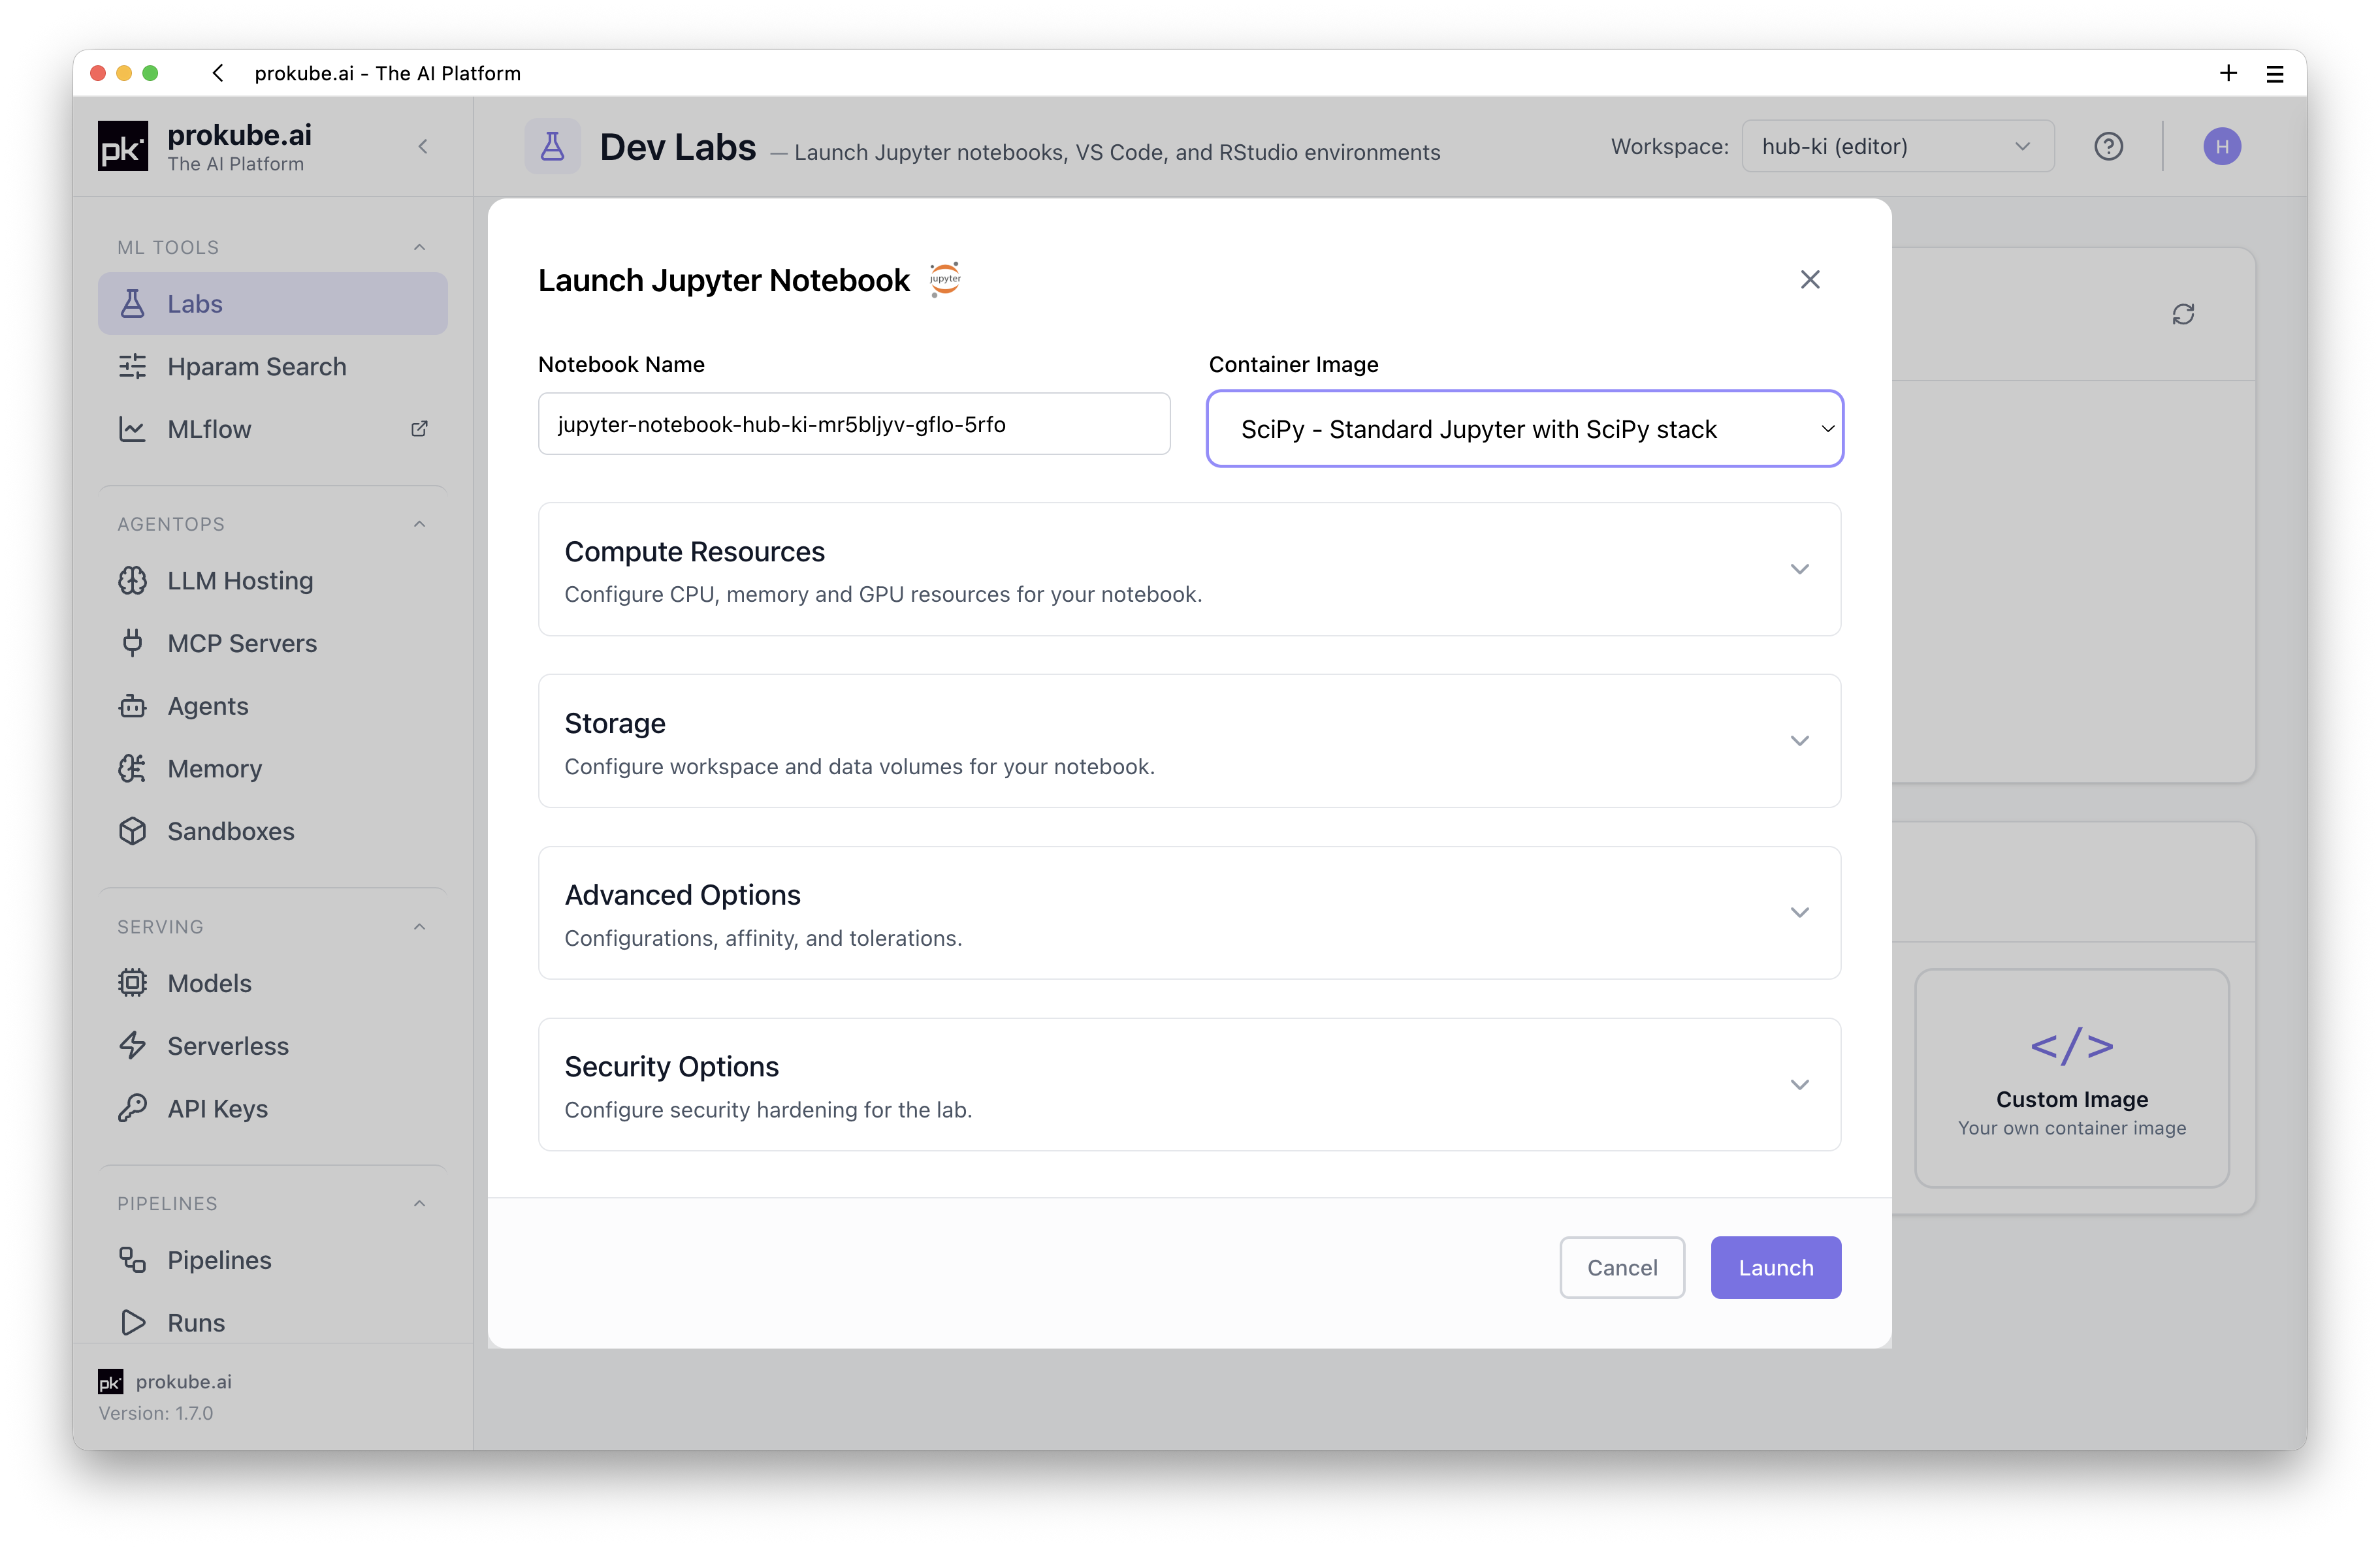
Task: Expand the Compute Resources section
Action: pyautogui.click(x=1189, y=570)
